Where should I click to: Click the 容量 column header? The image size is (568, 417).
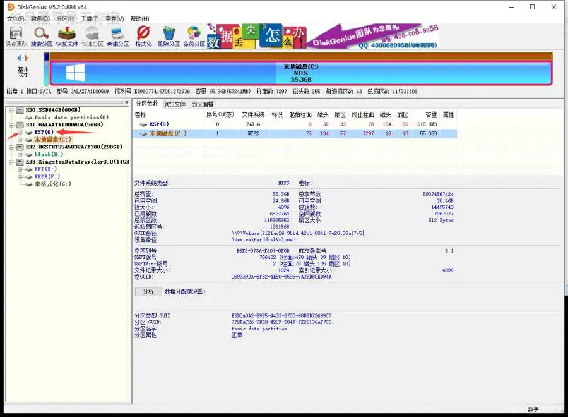point(431,114)
